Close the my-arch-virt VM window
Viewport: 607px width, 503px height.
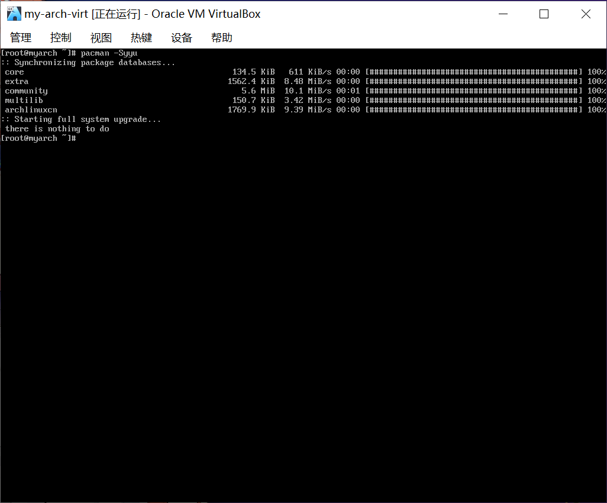coord(586,14)
